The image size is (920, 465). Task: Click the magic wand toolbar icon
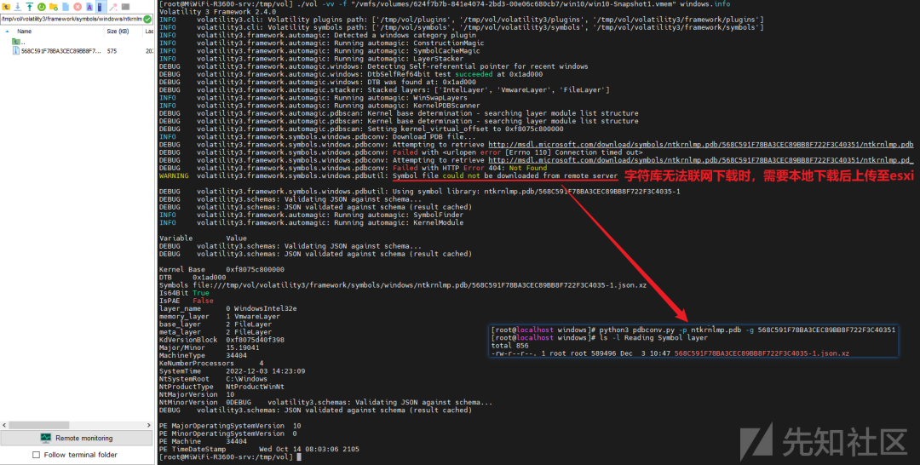coord(113,7)
